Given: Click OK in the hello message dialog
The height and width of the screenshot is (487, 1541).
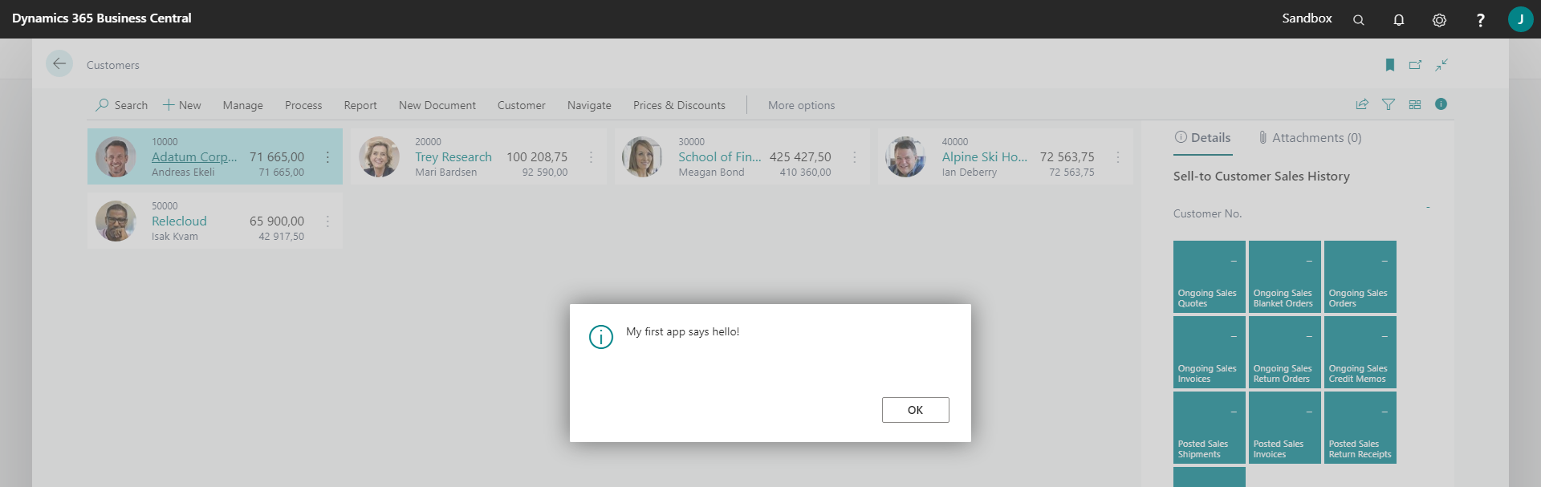Looking at the screenshot, I should (915, 410).
